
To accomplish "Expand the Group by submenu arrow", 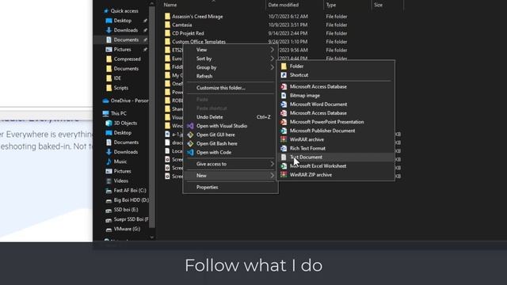I will click(272, 67).
